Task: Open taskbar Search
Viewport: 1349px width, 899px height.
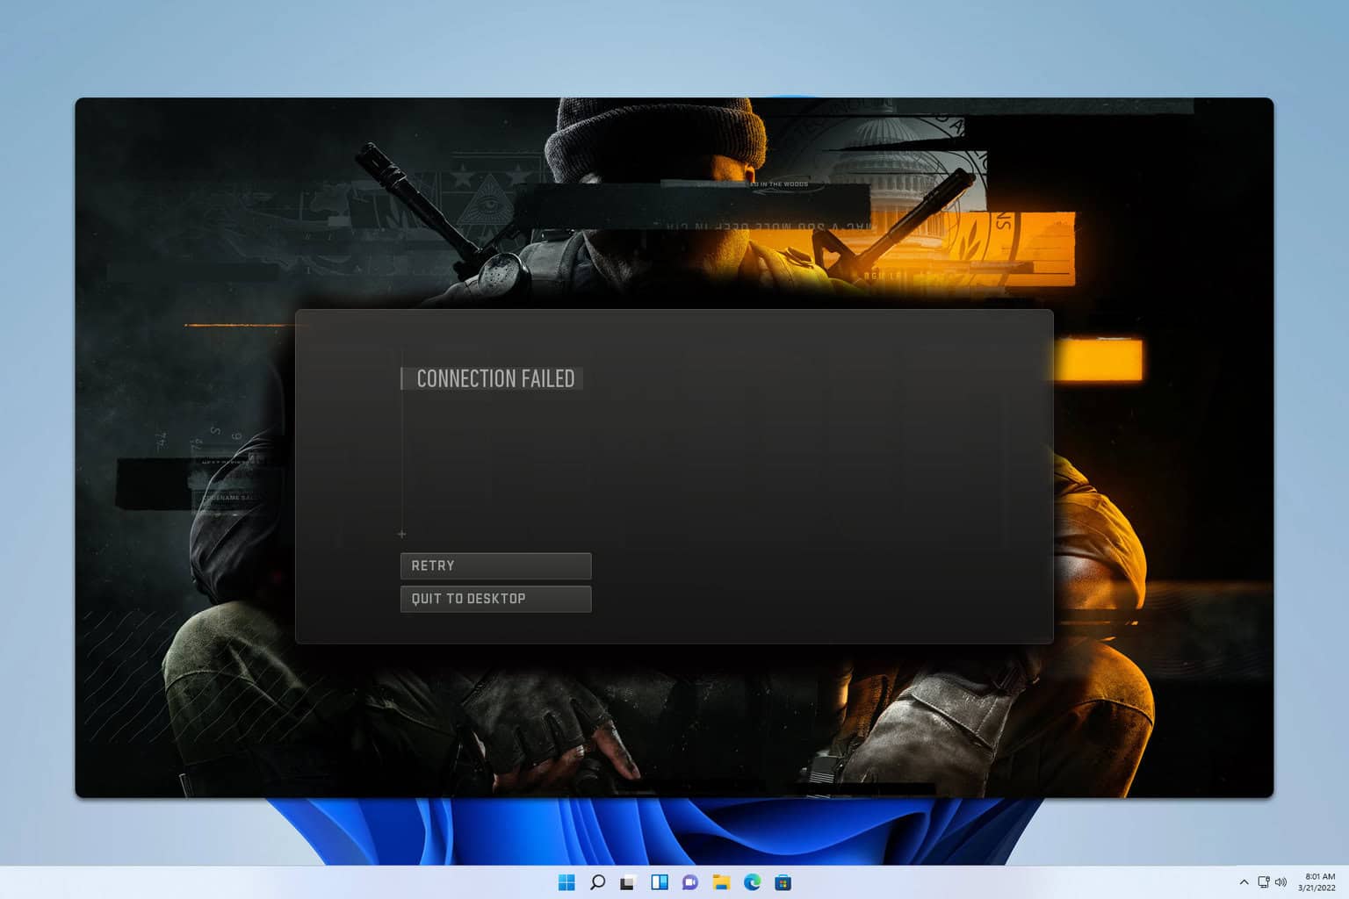Action: (597, 882)
